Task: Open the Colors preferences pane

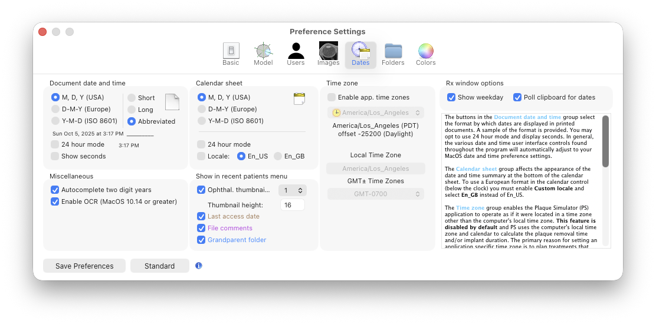Action: [x=425, y=54]
